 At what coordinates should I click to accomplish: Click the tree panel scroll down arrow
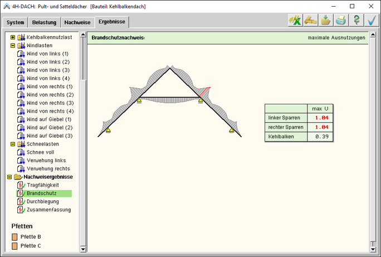click(83, 248)
